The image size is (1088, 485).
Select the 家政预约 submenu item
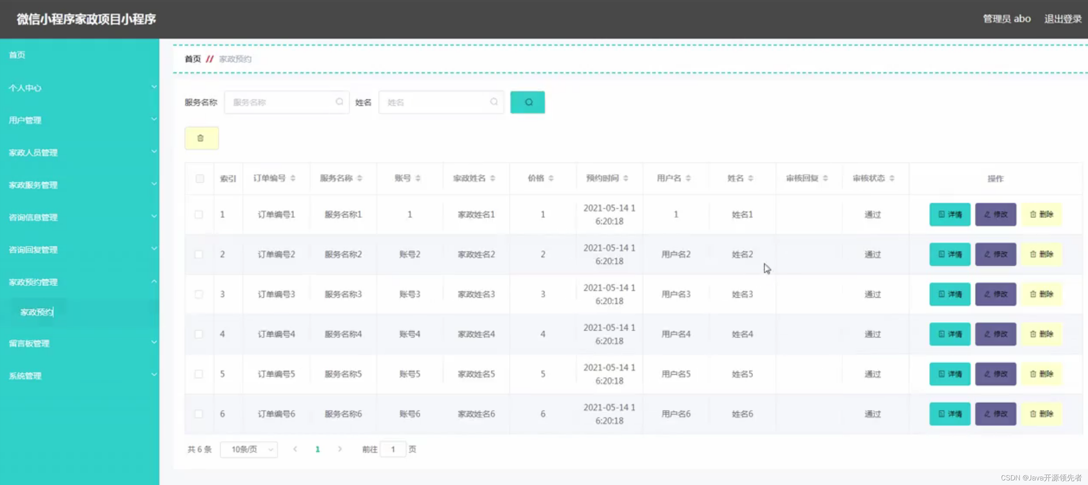coord(37,312)
